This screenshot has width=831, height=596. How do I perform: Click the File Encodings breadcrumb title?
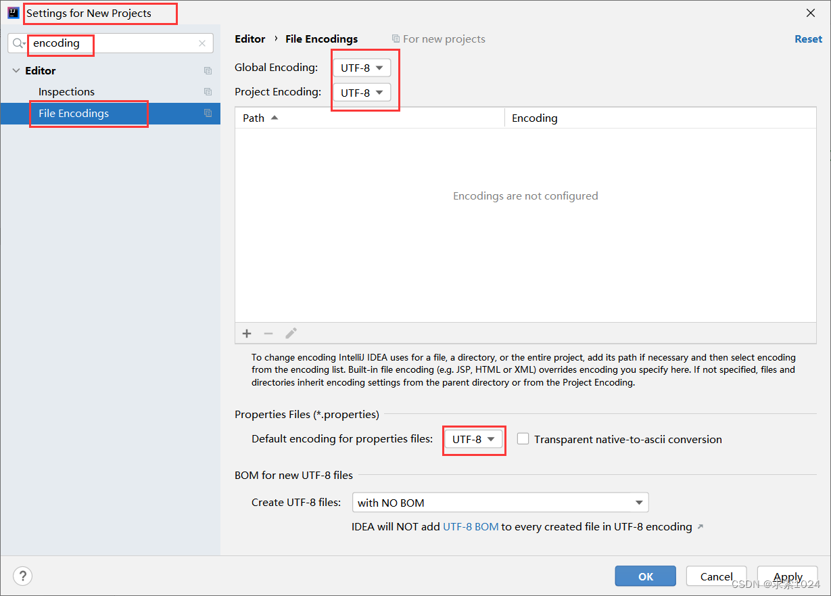[322, 39]
